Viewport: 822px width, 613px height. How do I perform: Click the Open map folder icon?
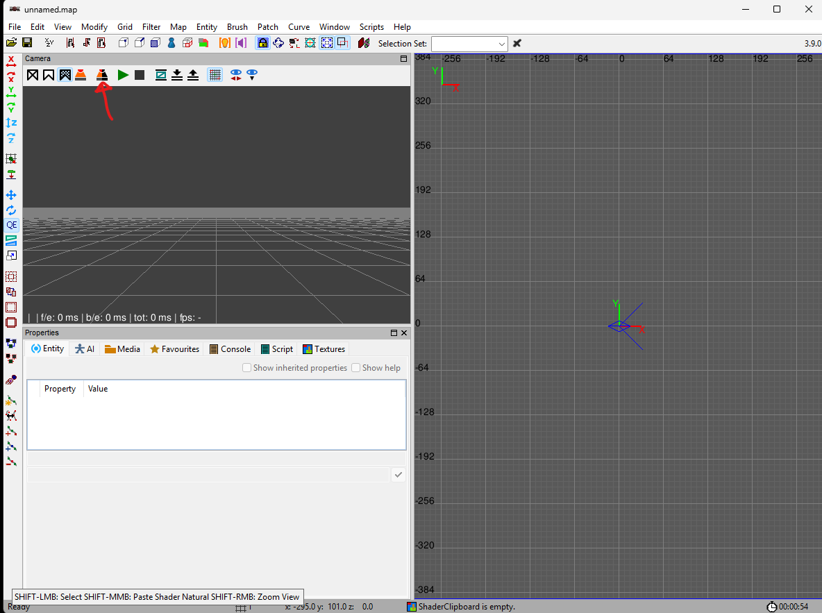tap(11, 43)
